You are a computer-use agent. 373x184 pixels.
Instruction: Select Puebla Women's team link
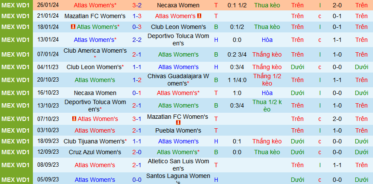(178, 130)
